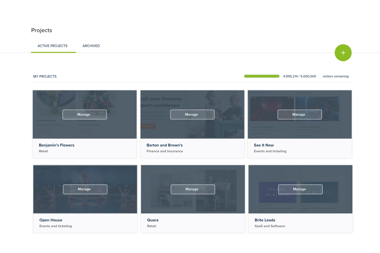Click Retail label under Benjamin's Flowers
The image size is (380, 253).
click(43, 151)
